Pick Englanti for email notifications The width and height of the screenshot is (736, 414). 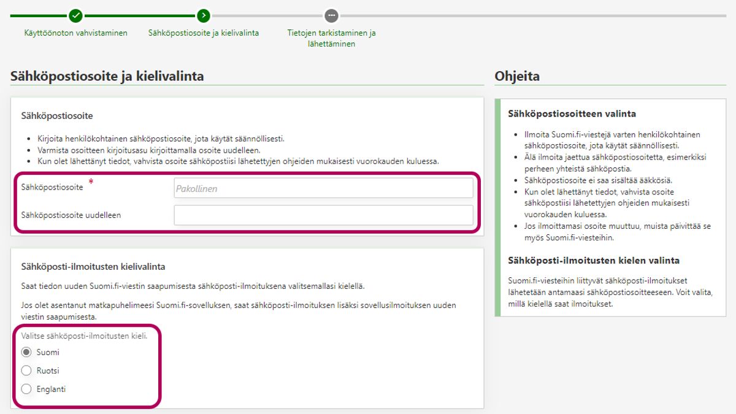(26, 389)
